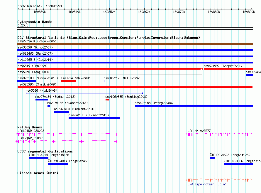Select the nsv604997 (Cooper2011) red bar
Viewport: 261px width, 193px height.
coord(228,69)
